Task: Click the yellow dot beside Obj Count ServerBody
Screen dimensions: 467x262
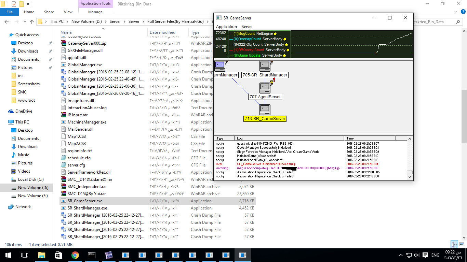Action: pos(286,45)
